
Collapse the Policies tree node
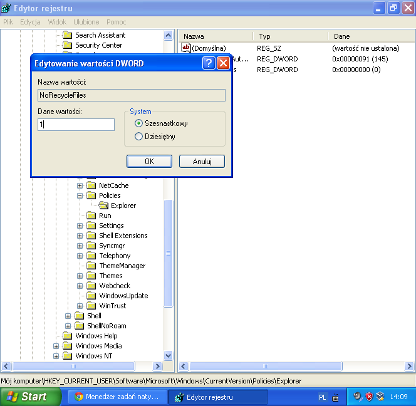80,195
